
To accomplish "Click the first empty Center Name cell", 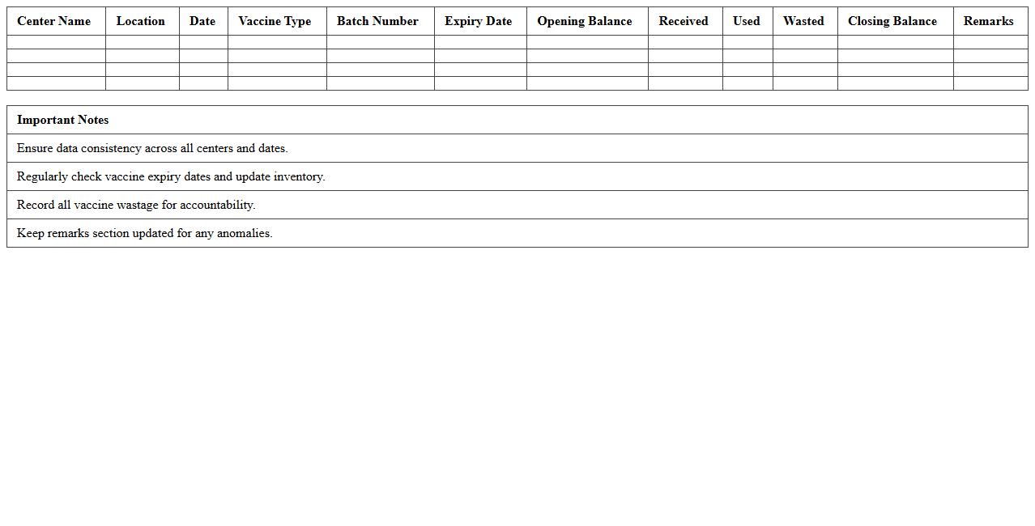I will click(x=53, y=41).
